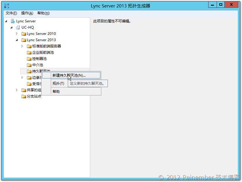Screen dimensions: 242x182
Task: Click the 分支站点 folder icon
Action: (x=24, y=96)
